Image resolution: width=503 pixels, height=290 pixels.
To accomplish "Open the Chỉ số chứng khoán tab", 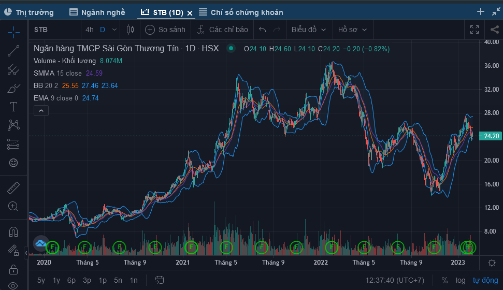I will [241, 12].
